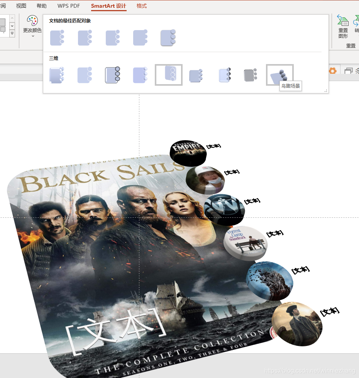Choose third 三维 style with dark outline
The width and height of the screenshot is (359, 378).
pyautogui.click(x=112, y=75)
